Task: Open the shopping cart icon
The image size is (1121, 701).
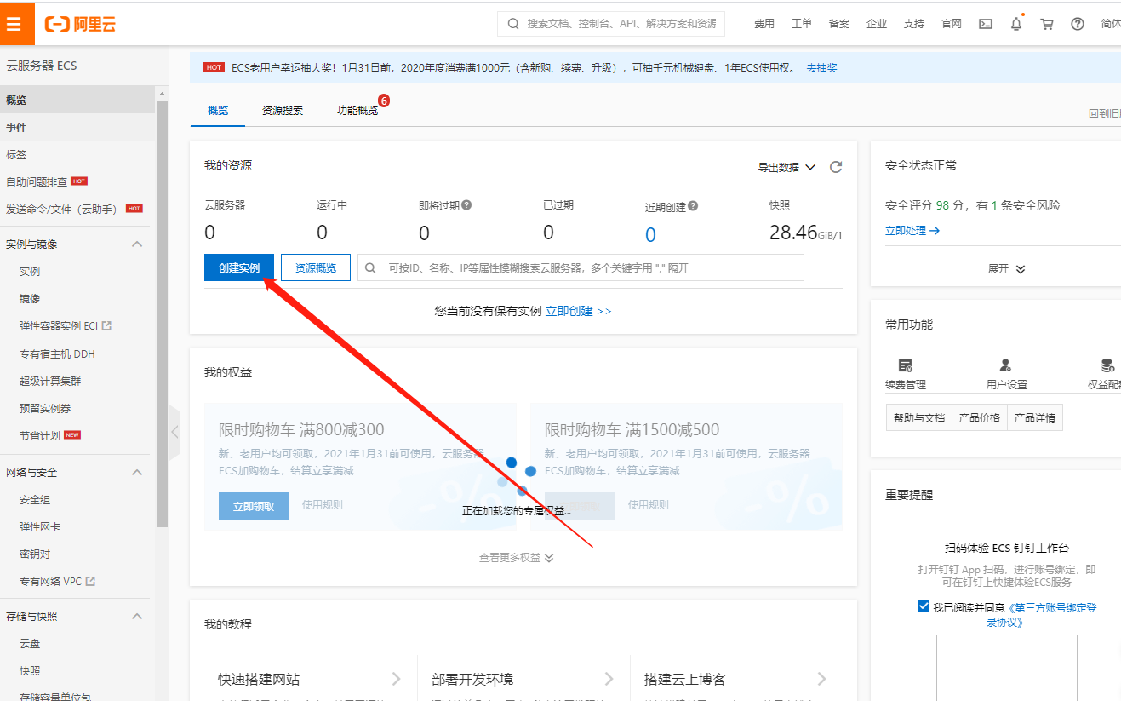Action: coord(1047,24)
